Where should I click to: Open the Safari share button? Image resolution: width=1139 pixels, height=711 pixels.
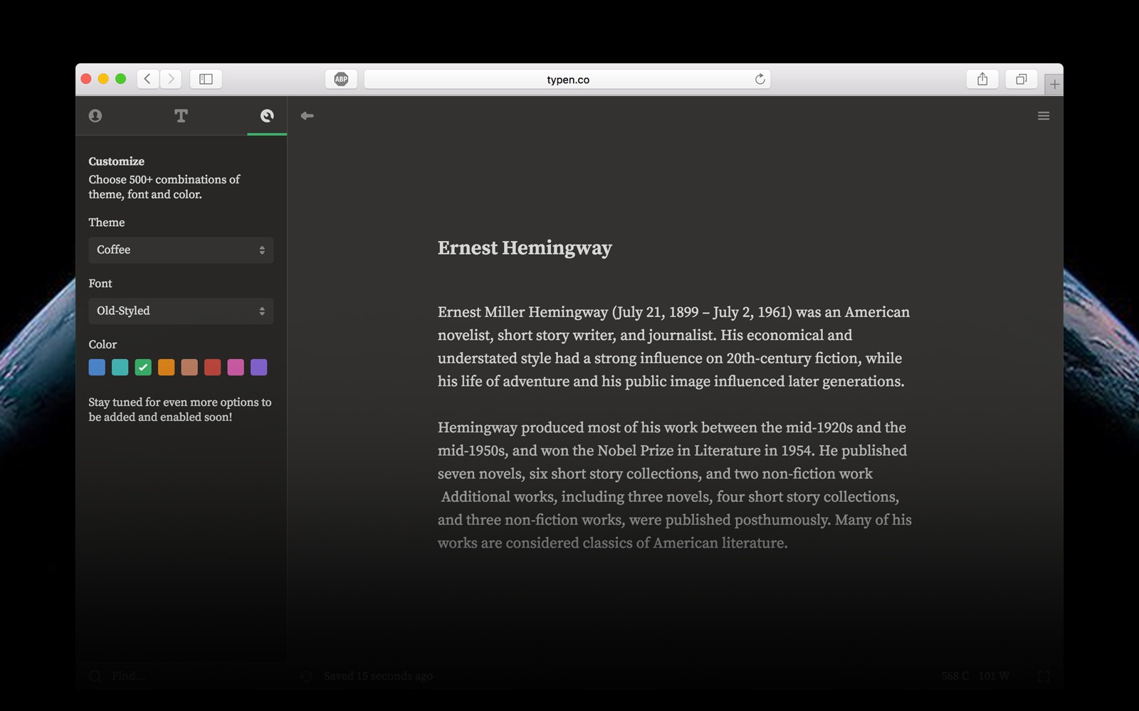coord(982,79)
